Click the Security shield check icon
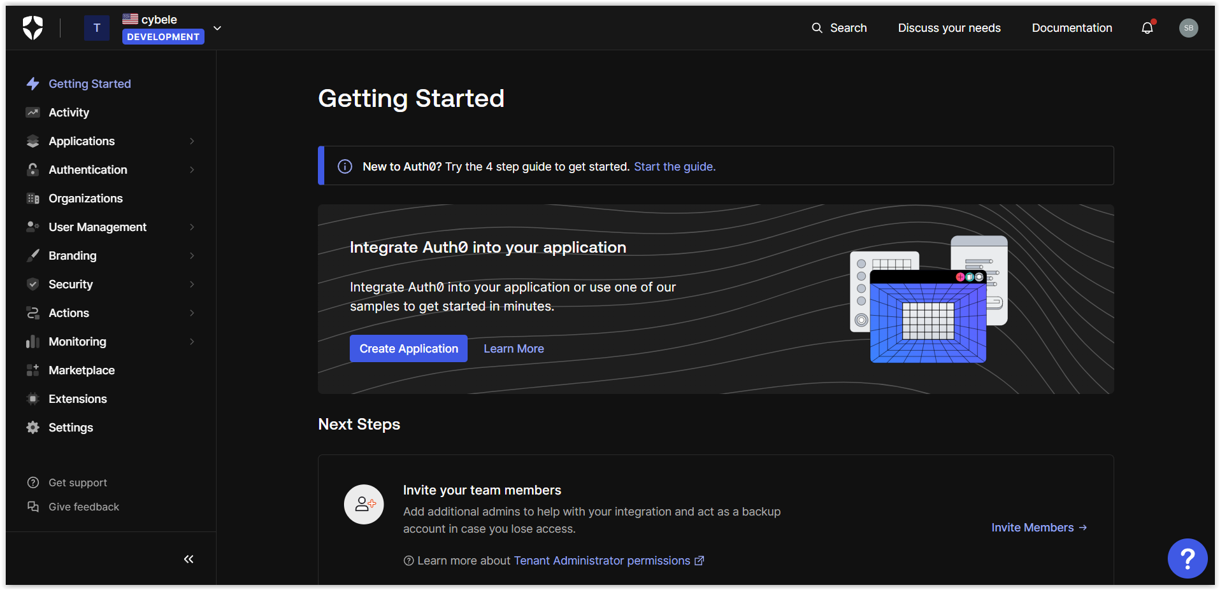The image size is (1220, 590). pos(33,284)
